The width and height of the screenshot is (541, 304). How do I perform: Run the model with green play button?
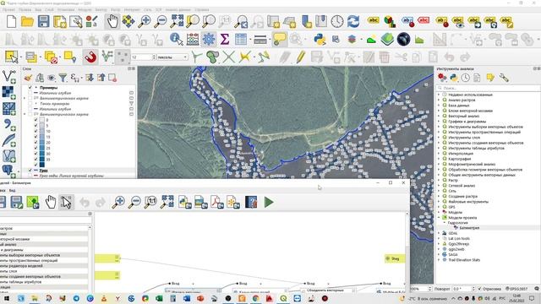[x=269, y=202]
